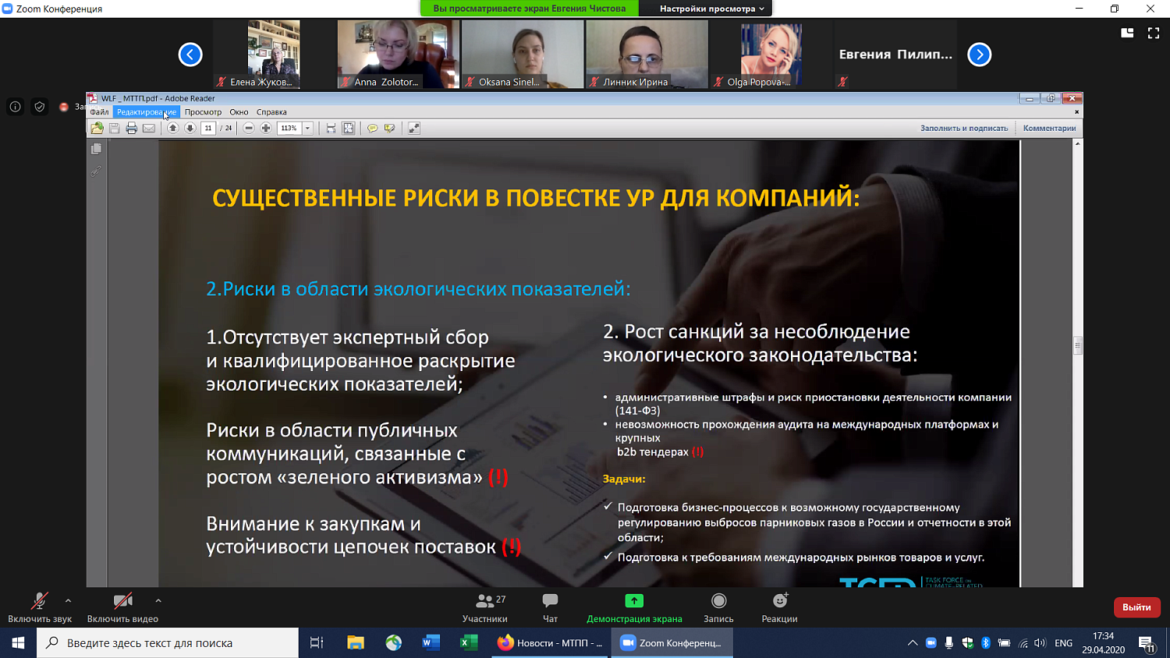
Task: Open the zoom percentage dropdown arrow
Action: coord(307,128)
